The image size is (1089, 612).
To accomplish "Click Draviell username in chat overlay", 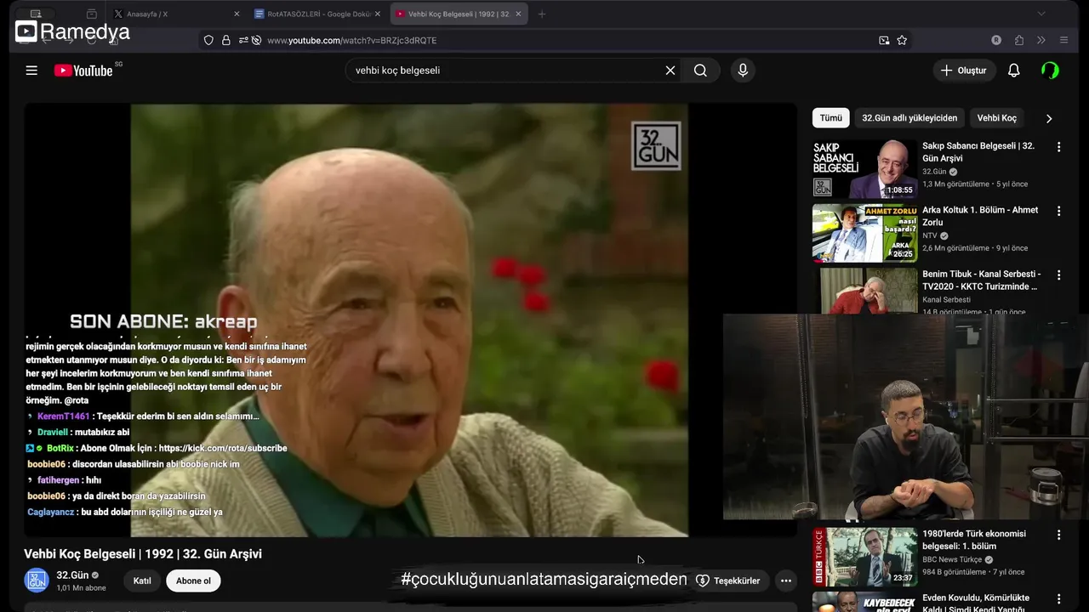I will tap(53, 432).
